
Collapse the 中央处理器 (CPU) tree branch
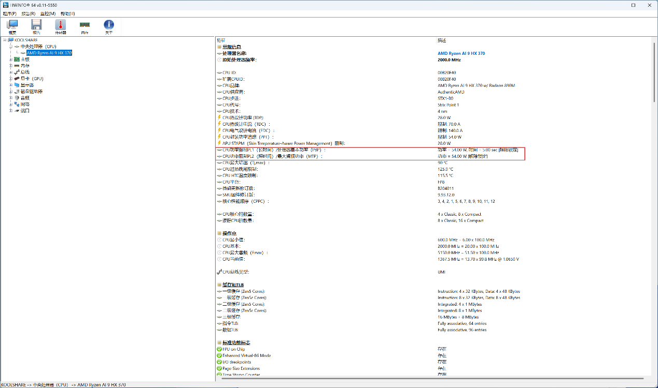tap(10, 47)
